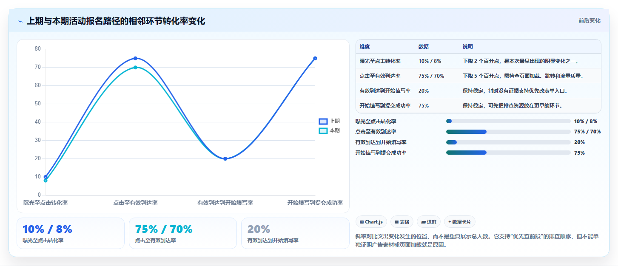Click the y-axis tick label 40

38,122
